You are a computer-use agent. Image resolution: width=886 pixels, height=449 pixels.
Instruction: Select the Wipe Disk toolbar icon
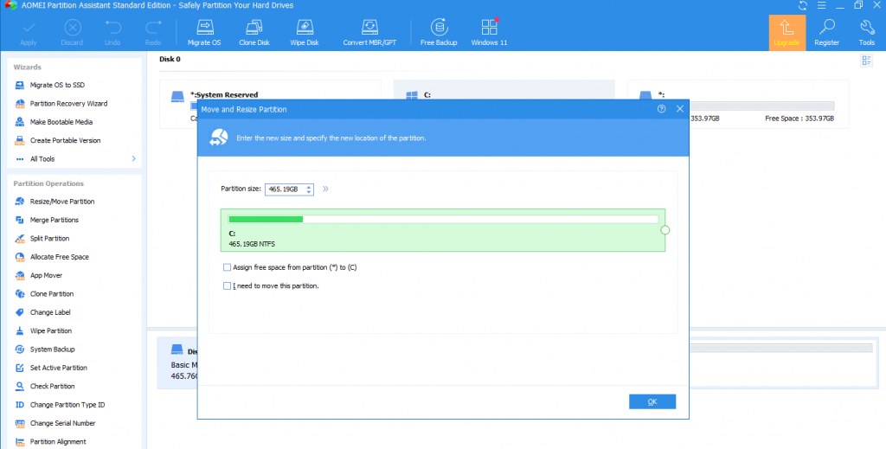pyautogui.click(x=305, y=33)
